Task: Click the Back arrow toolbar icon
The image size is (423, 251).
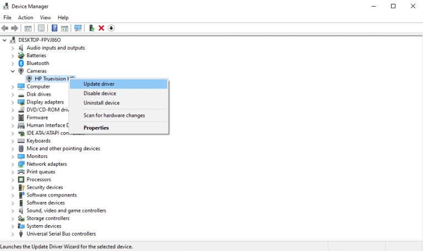Action: click(x=5, y=28)
